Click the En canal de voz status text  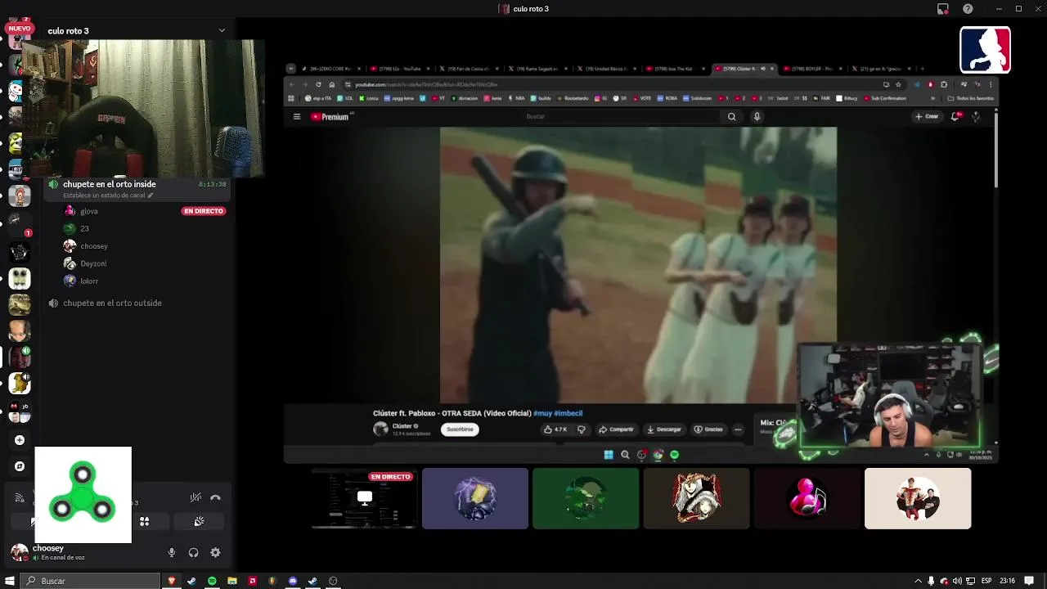click(63, 558)
